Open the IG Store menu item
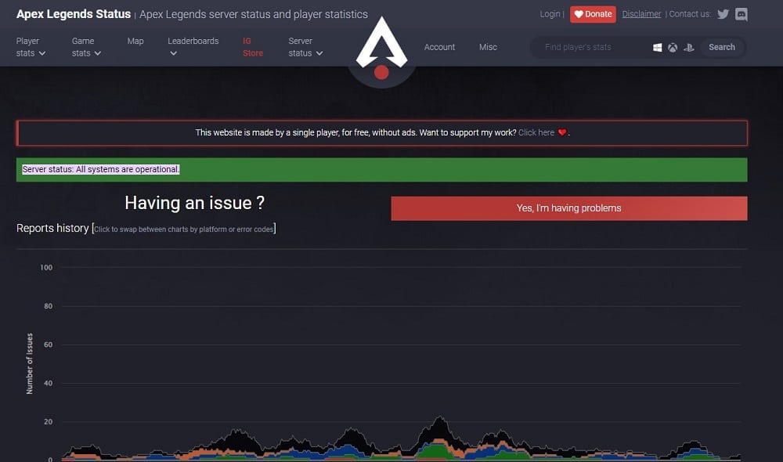This screenshot has width=783, height=462. (253, 47)
